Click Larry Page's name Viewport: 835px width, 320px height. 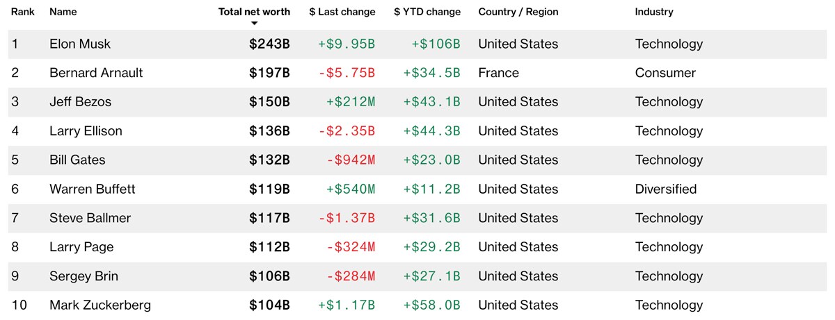tap(81, 247)
